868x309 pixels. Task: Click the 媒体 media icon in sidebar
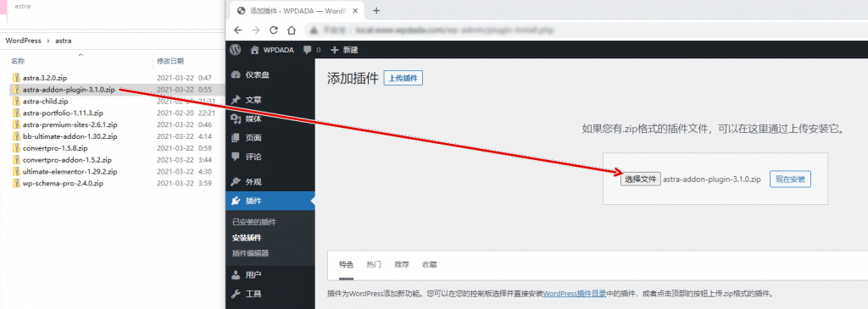click(x=236, y=119)
